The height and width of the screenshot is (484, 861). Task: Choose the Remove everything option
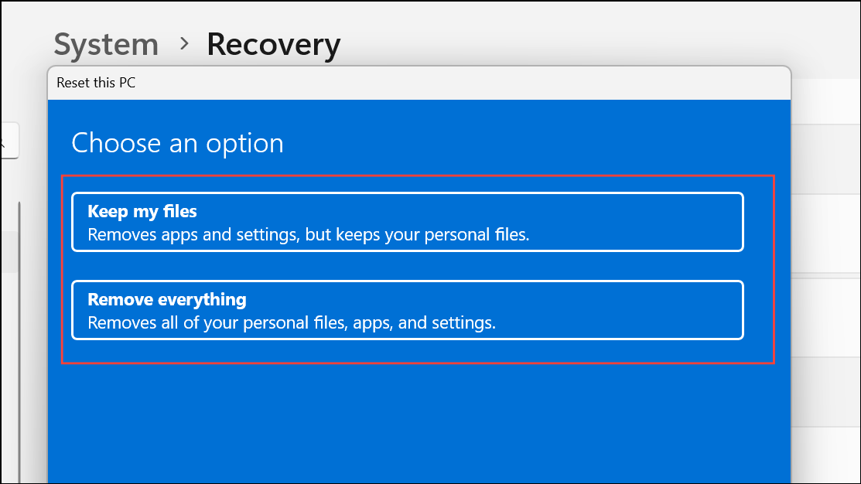coord(407,310)
